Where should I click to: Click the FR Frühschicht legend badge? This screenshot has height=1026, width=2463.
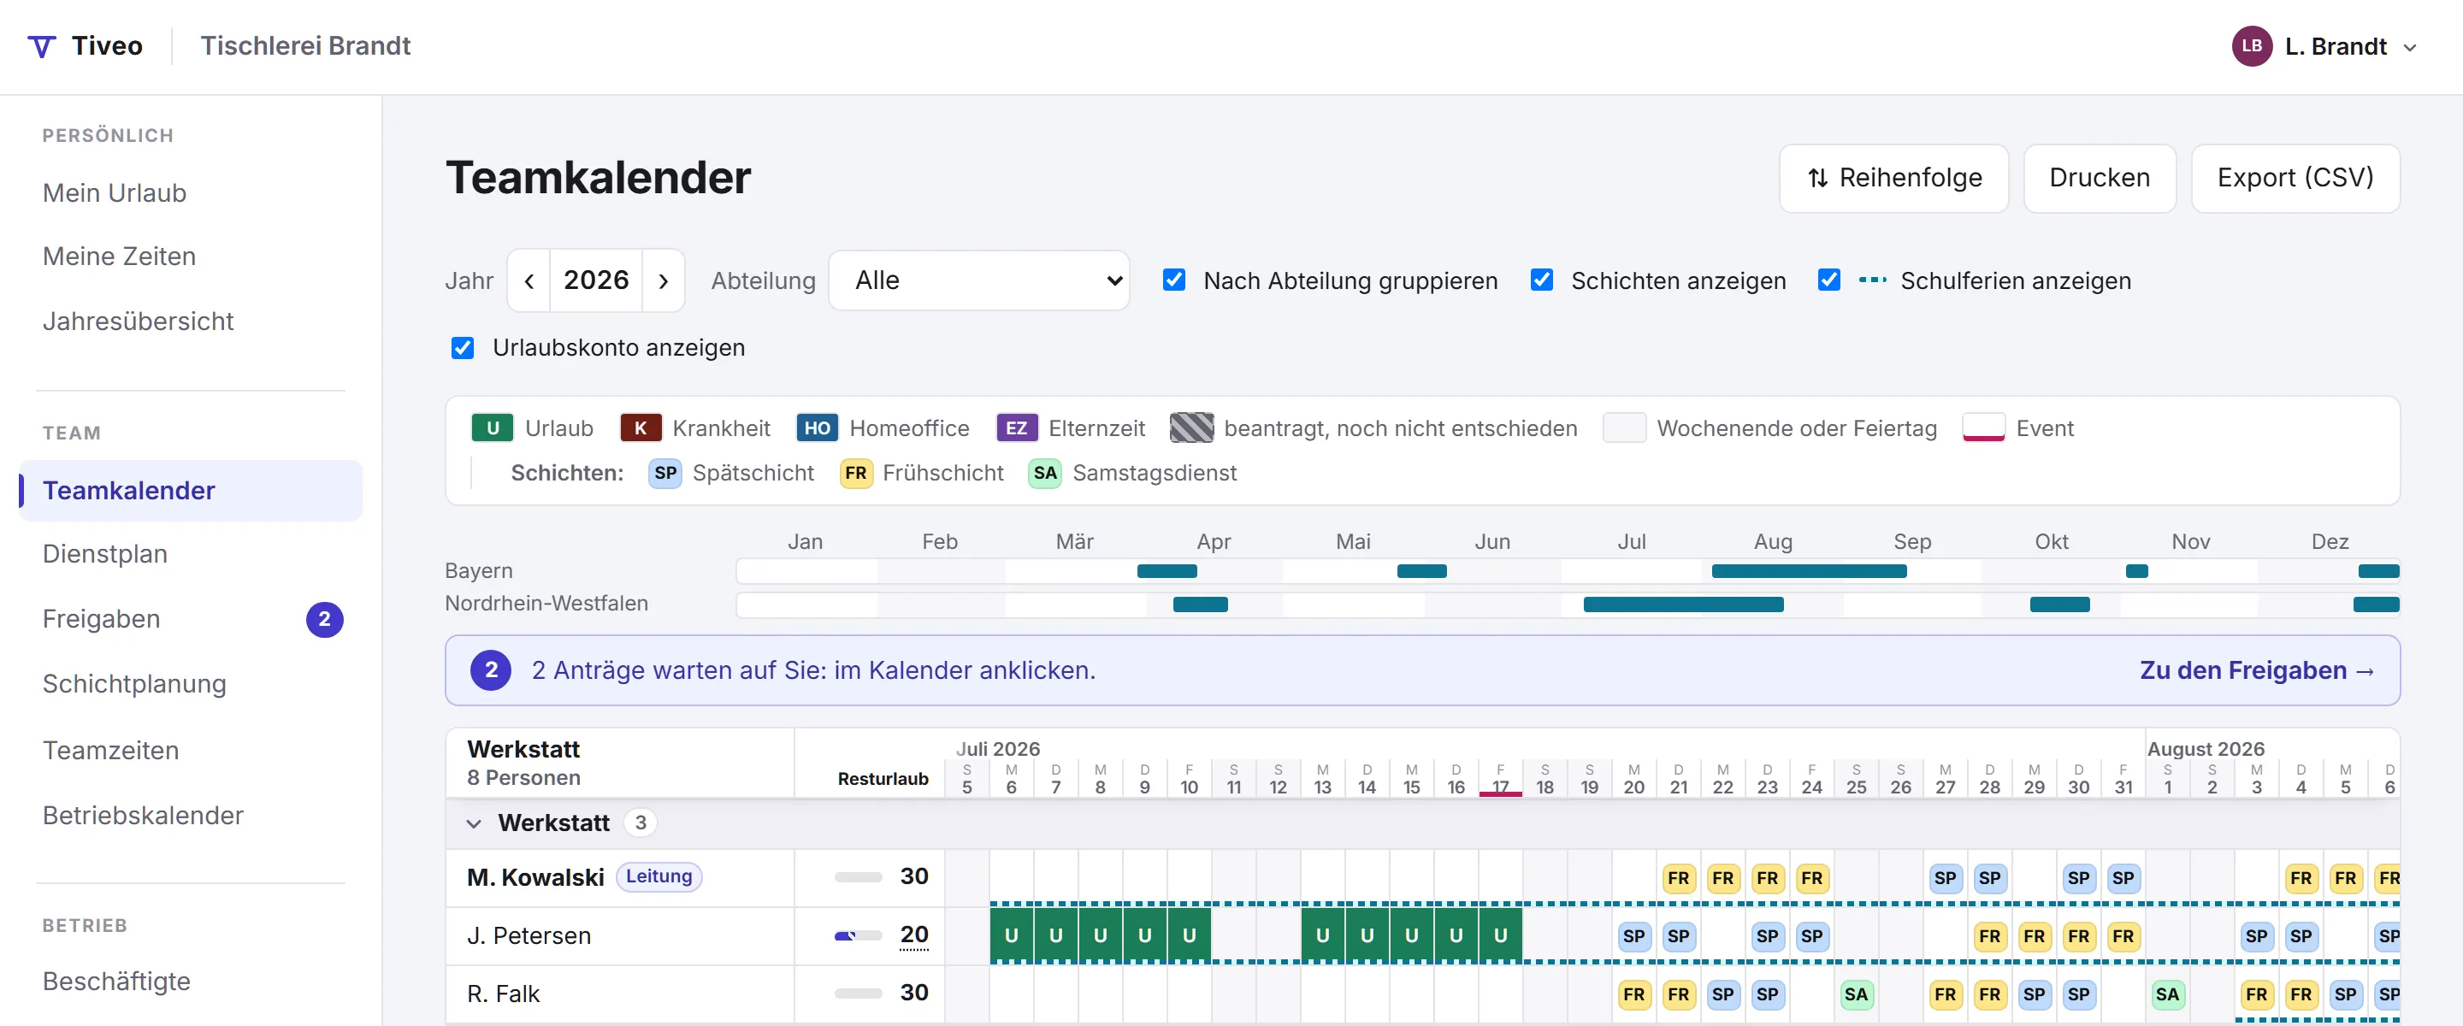(856, 472)
